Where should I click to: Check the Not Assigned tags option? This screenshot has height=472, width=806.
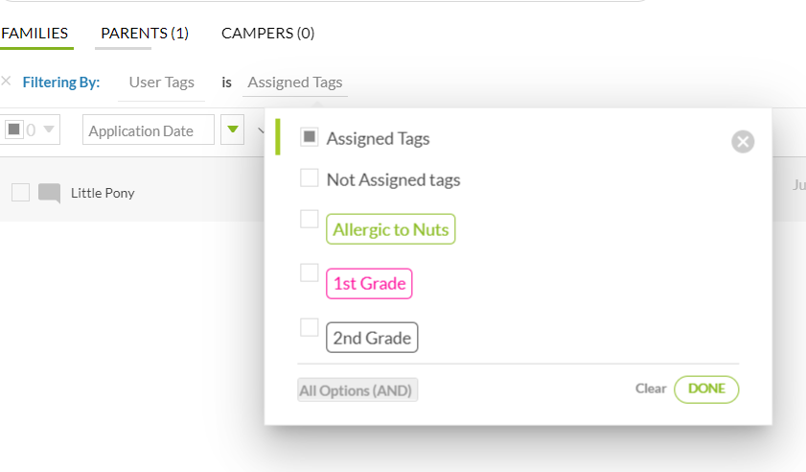click(309, 178)
